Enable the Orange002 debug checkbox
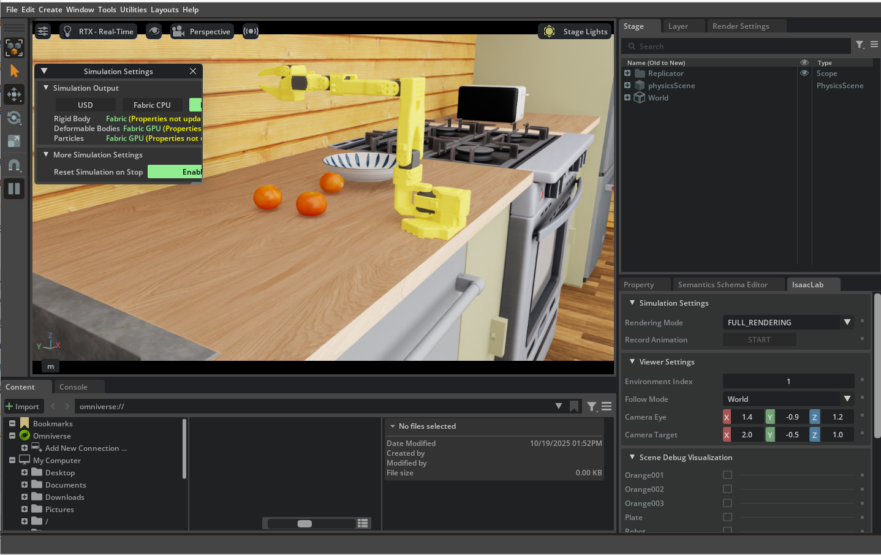Viewport: 881px width, 555px height. point(727,489)
